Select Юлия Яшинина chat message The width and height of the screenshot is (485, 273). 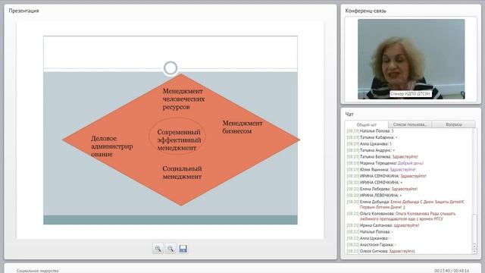[x=381, y=170]
